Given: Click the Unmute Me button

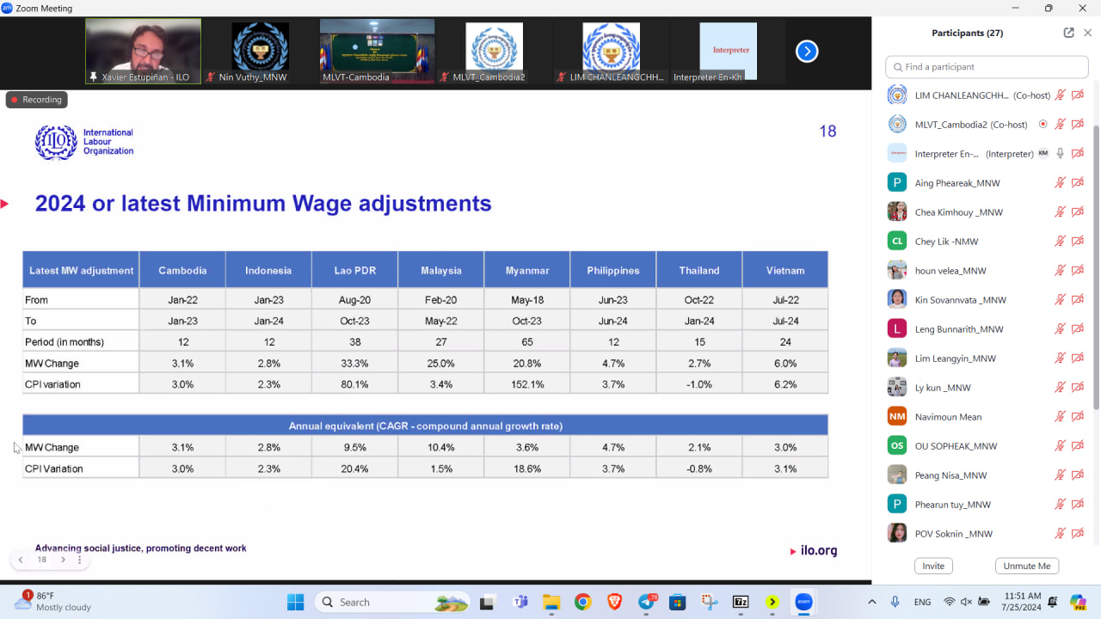Looking at the screenshot, I should click(1026, 566).
